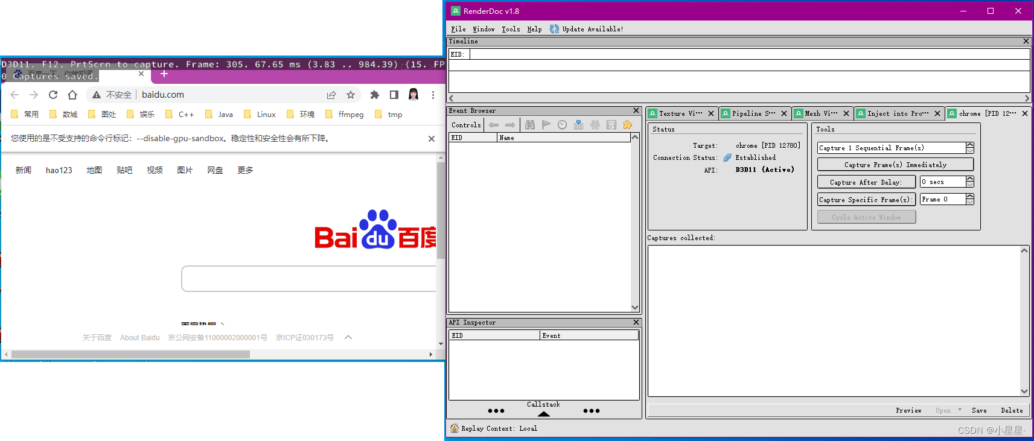Viewport: 1034px width, 441px height.
Task: Open the C++ bookmarks folder
Action: (x=180, y=114)
